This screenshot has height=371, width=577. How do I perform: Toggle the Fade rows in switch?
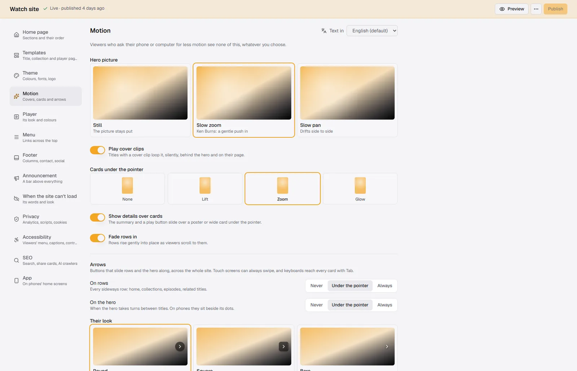click(97, 238)
